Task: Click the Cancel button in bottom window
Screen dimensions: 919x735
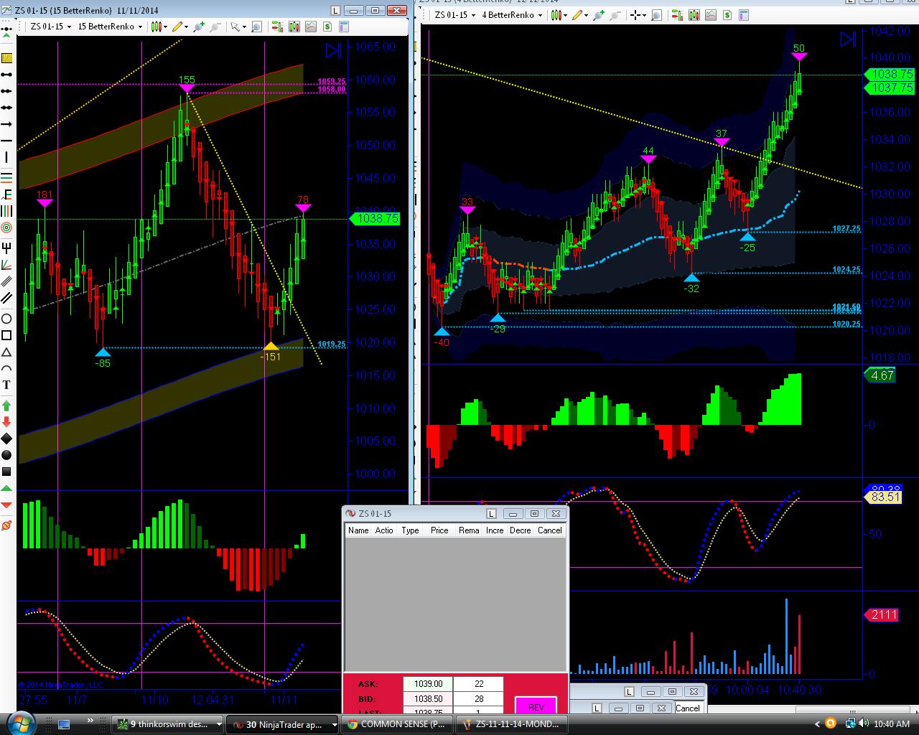Action: coord(687,708)
